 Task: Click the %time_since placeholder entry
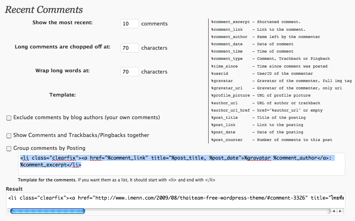[x=224, y=66]
